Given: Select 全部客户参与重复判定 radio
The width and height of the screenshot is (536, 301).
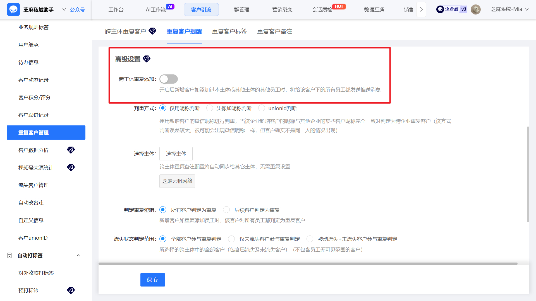Looking at the screenshot, I should coord(163,239).
